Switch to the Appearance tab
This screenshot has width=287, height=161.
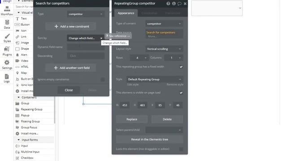126,13
